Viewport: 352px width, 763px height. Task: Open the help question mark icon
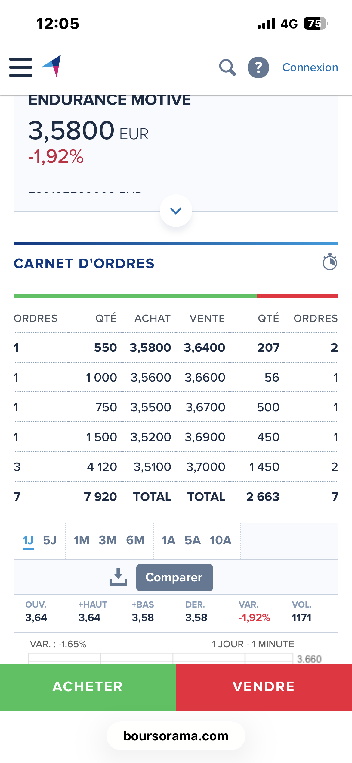click(x=258, y=67)
